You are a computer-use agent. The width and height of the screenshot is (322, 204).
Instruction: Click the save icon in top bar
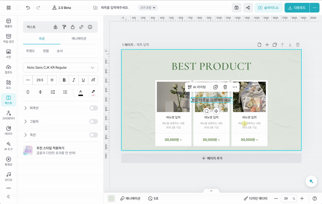point(237,8)
